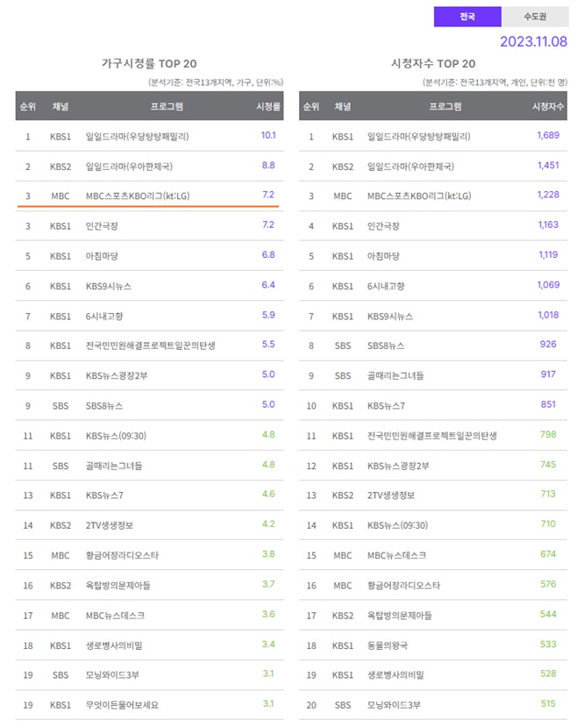Click 황금어장라디오스타 in the viewers table
The height and width of the screenshot is (727, 577).
coord(403,586)
